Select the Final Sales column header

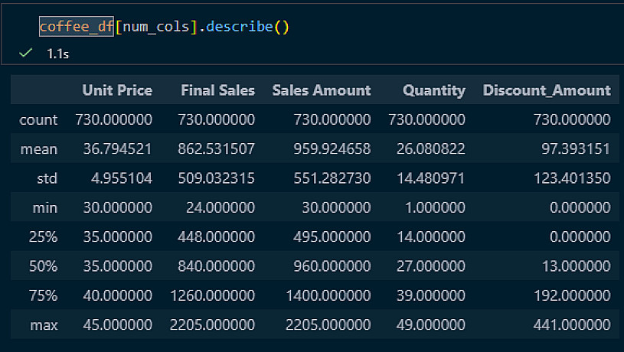(217, 90)
